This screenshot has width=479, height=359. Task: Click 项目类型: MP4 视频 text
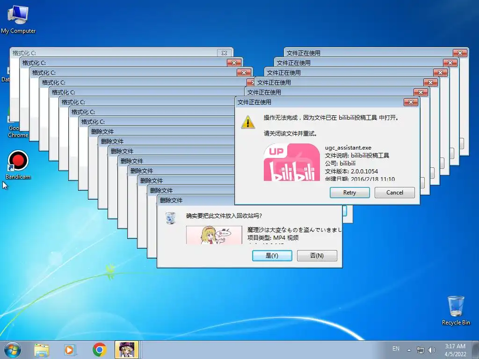click(x=273, y=237)
